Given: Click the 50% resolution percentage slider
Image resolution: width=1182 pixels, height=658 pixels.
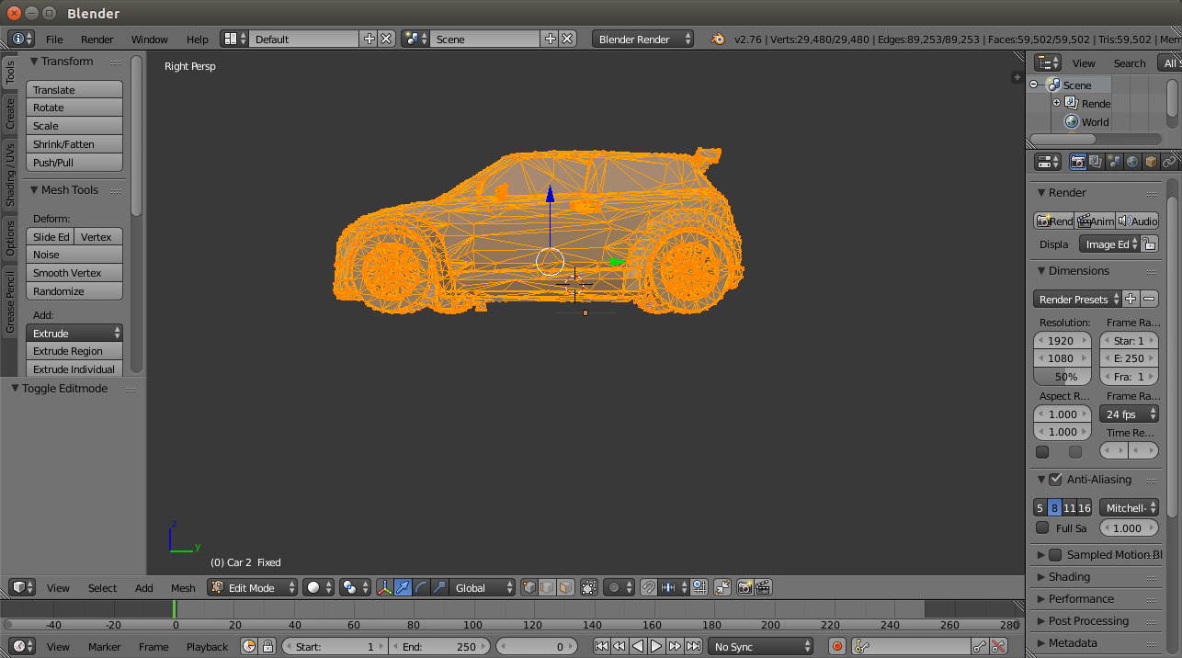Looking at the screenshot, I should click(1063, 377).
